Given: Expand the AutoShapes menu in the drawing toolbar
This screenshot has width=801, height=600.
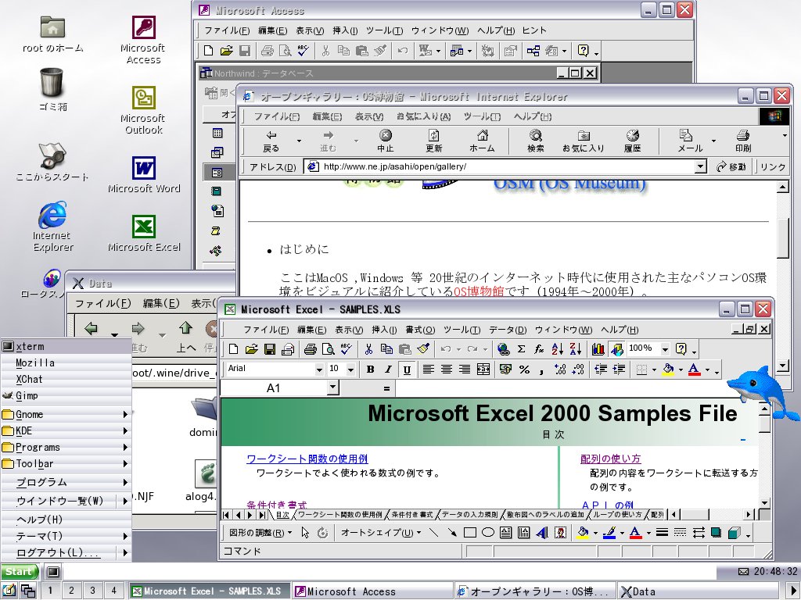Looking at the screenshot, I should pos(381,533).
